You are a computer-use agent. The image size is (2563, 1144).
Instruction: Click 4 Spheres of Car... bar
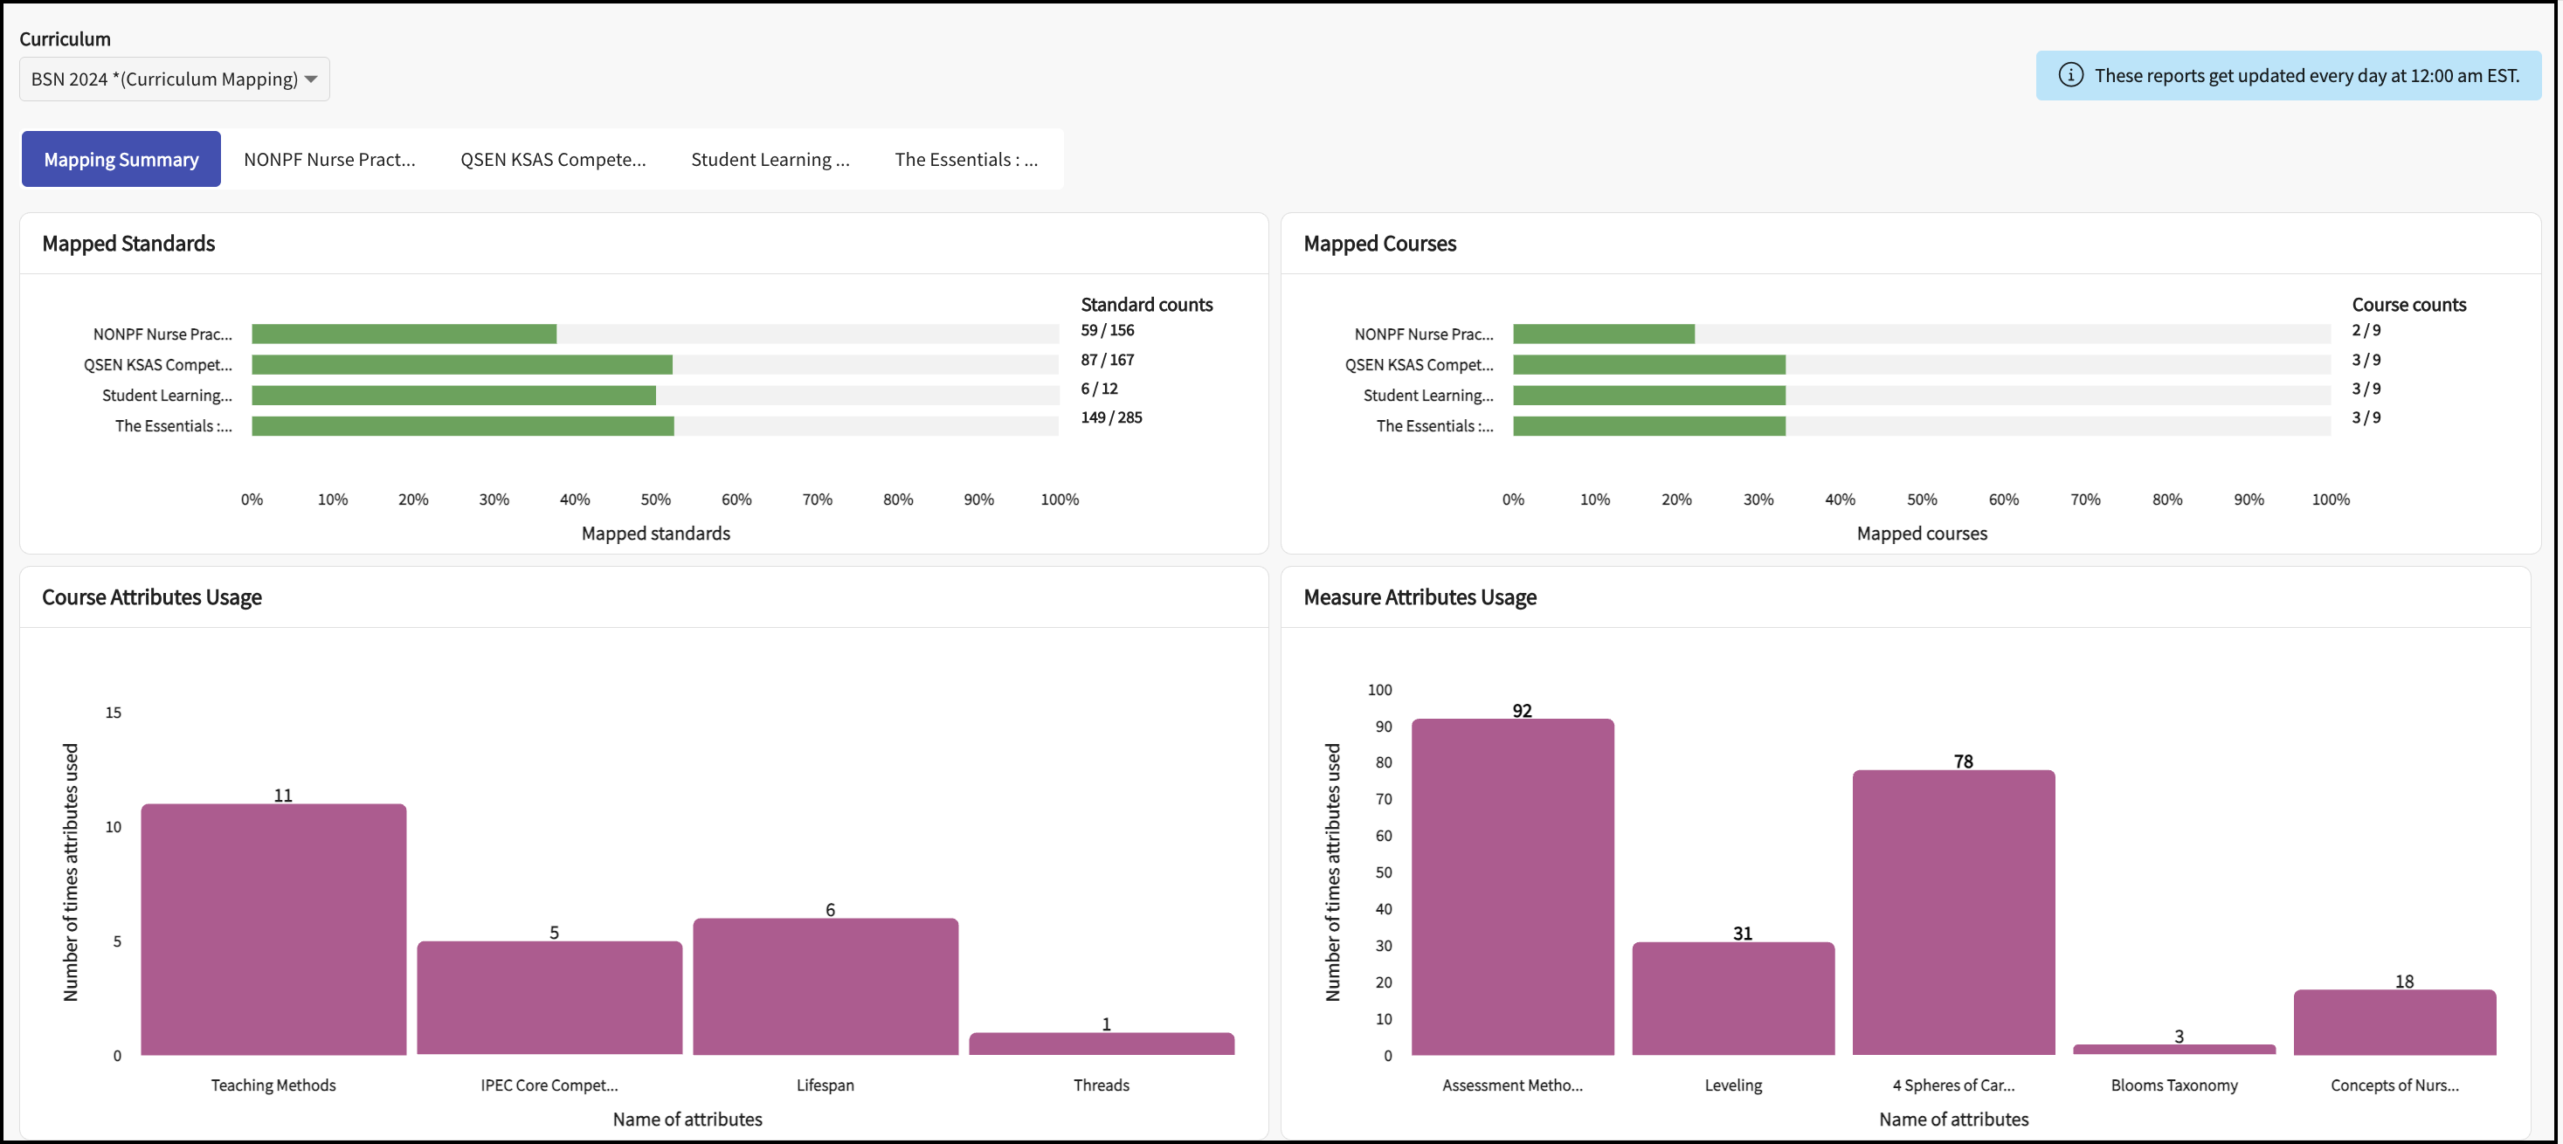tap(1953, 913)
